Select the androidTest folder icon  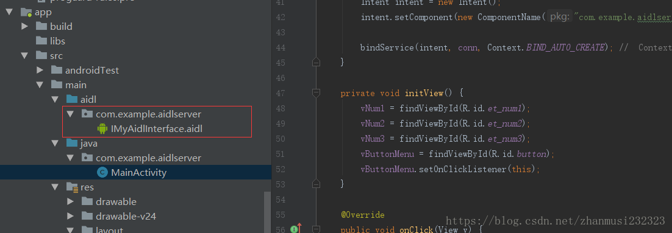coord(57,70)
